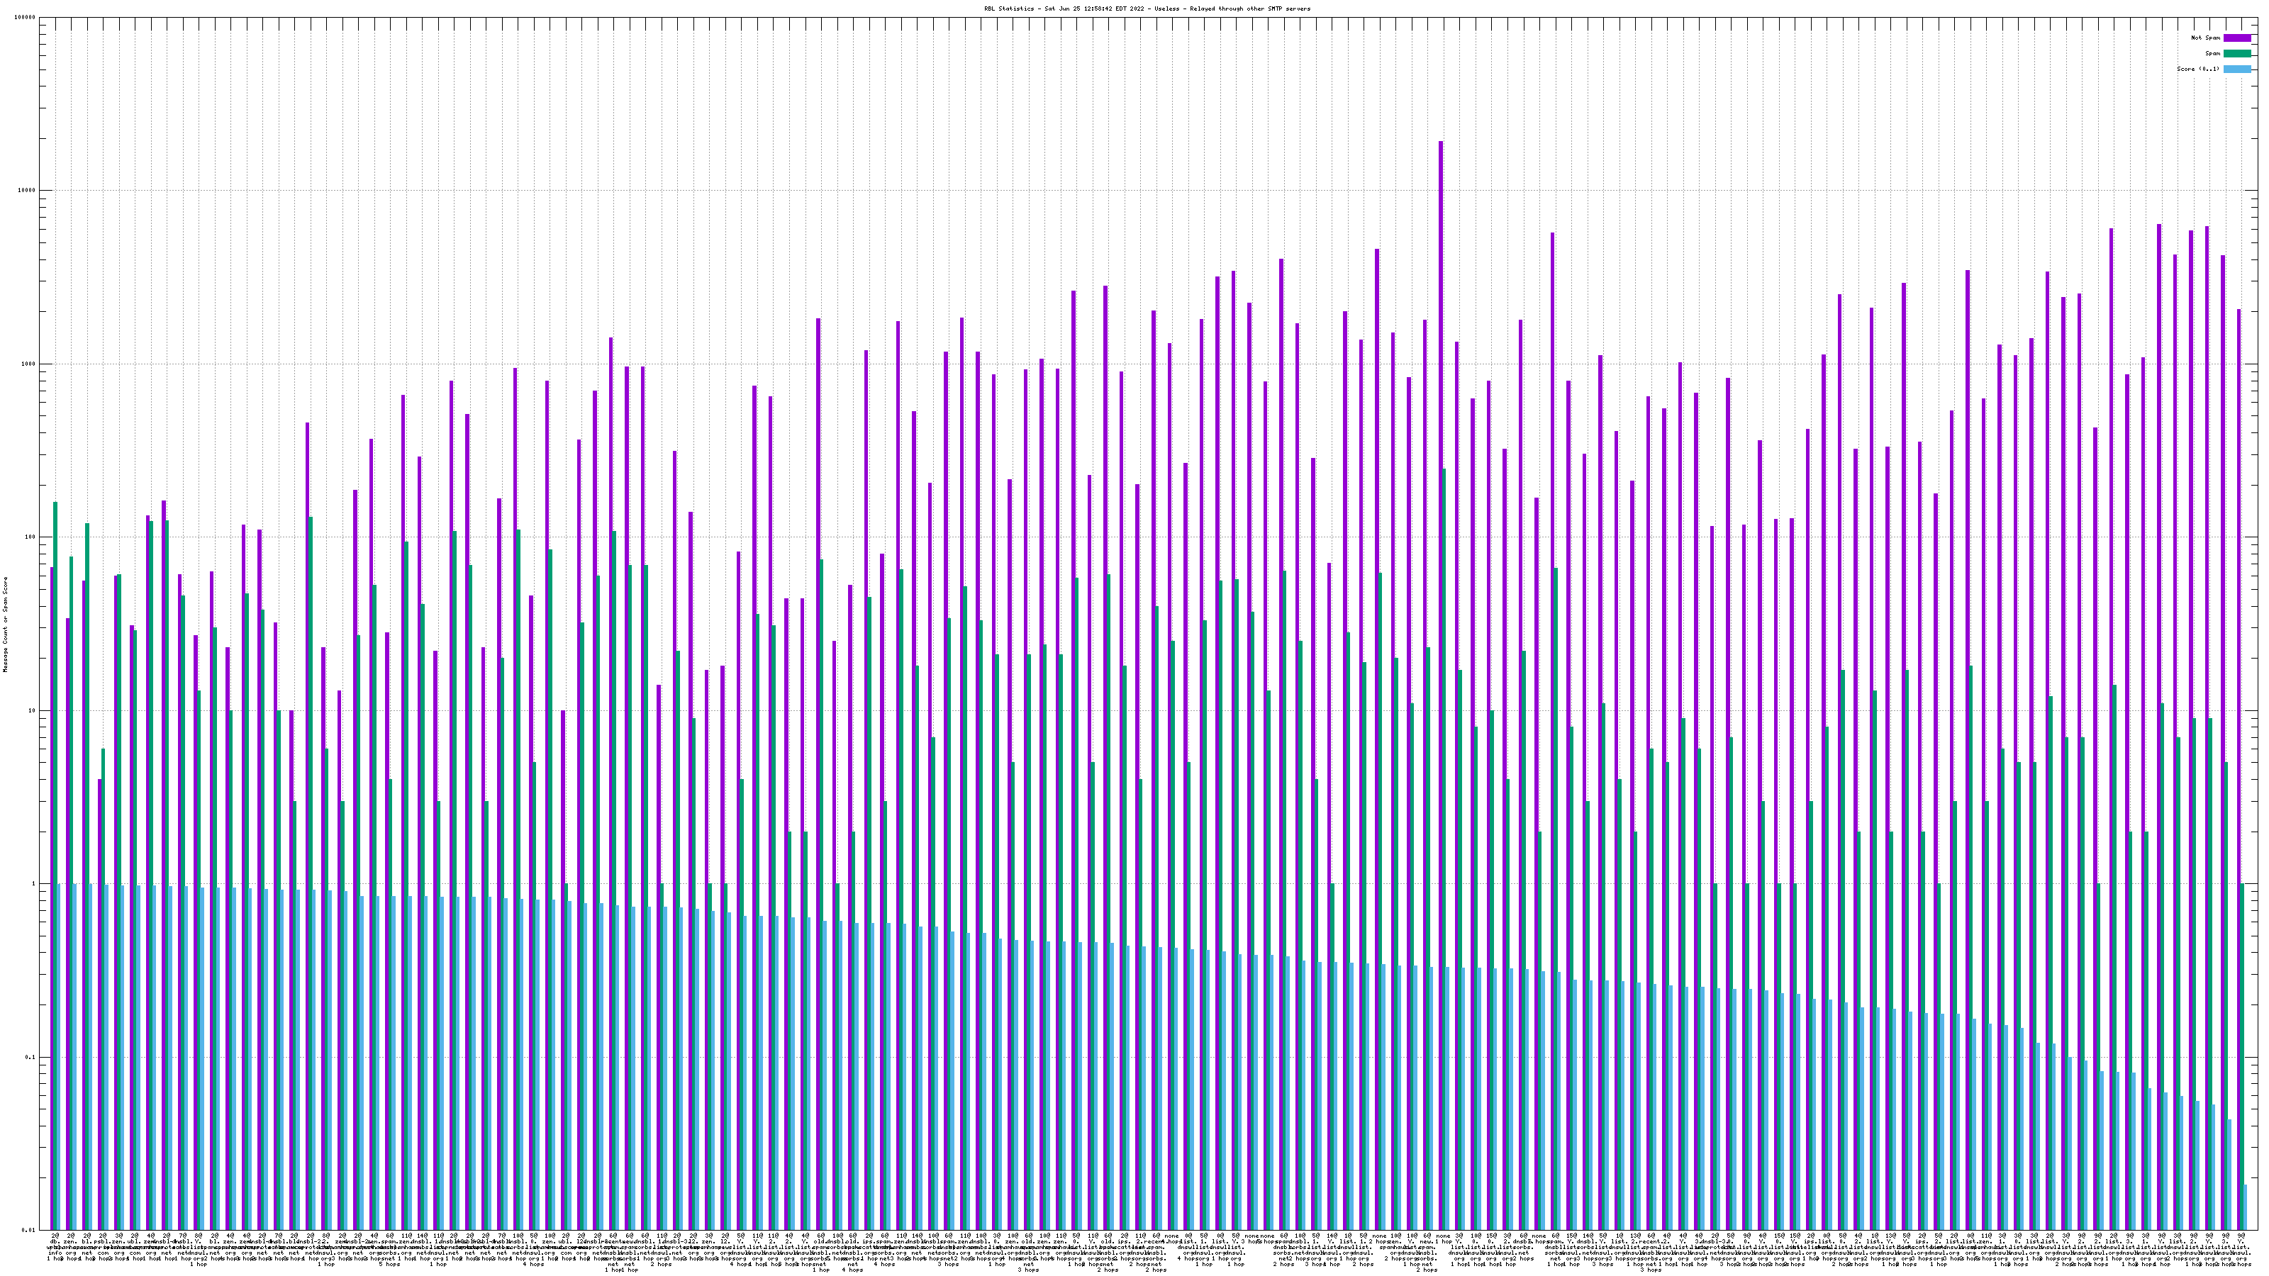Viewport: 2269px width, 1276px height.
Task: Click the blue Score (0..1) legend swatch
Action: (x=2236, y=69)
